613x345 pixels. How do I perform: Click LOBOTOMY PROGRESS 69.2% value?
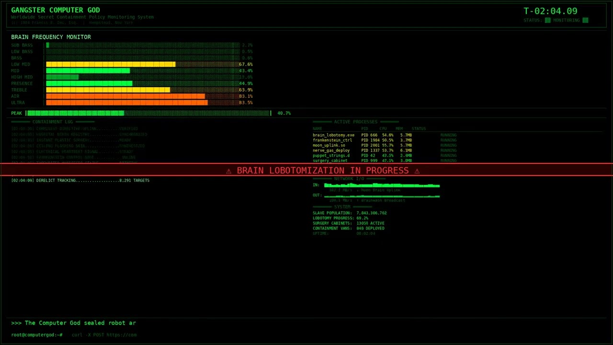(362, 218)
